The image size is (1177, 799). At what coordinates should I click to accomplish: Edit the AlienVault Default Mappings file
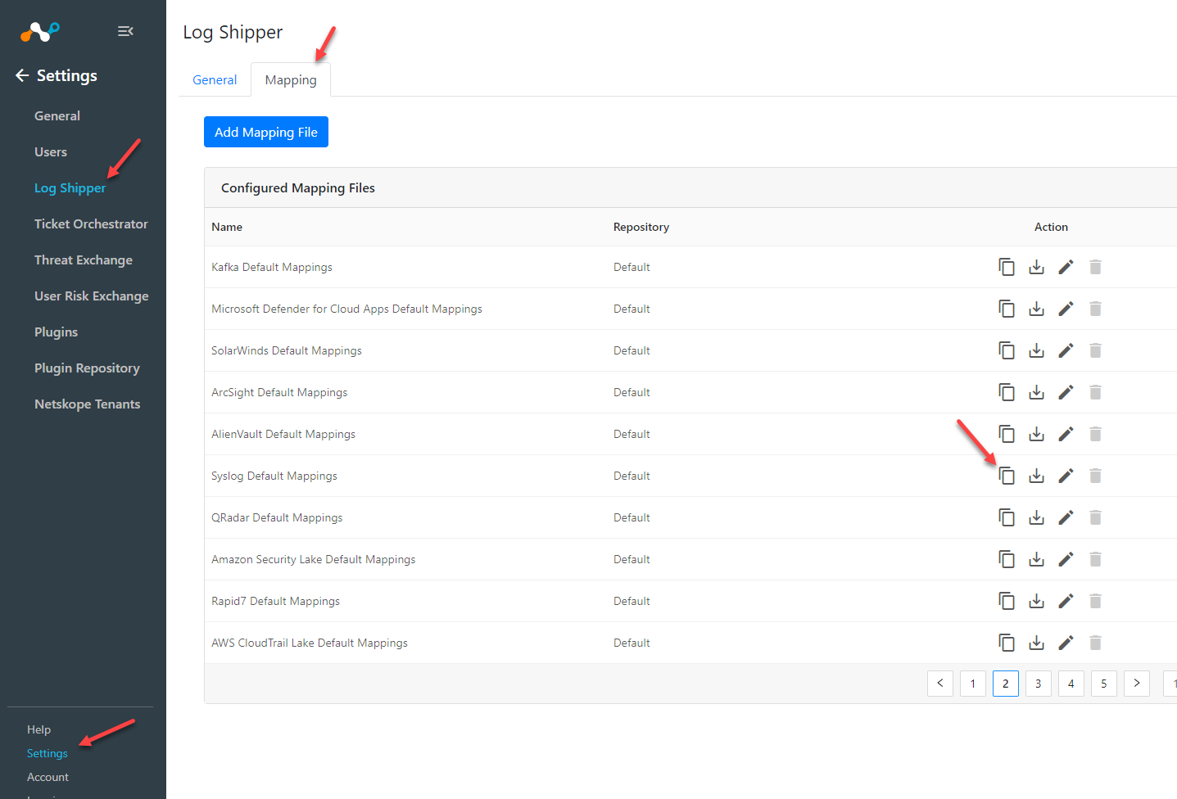tap(1066, 434)
